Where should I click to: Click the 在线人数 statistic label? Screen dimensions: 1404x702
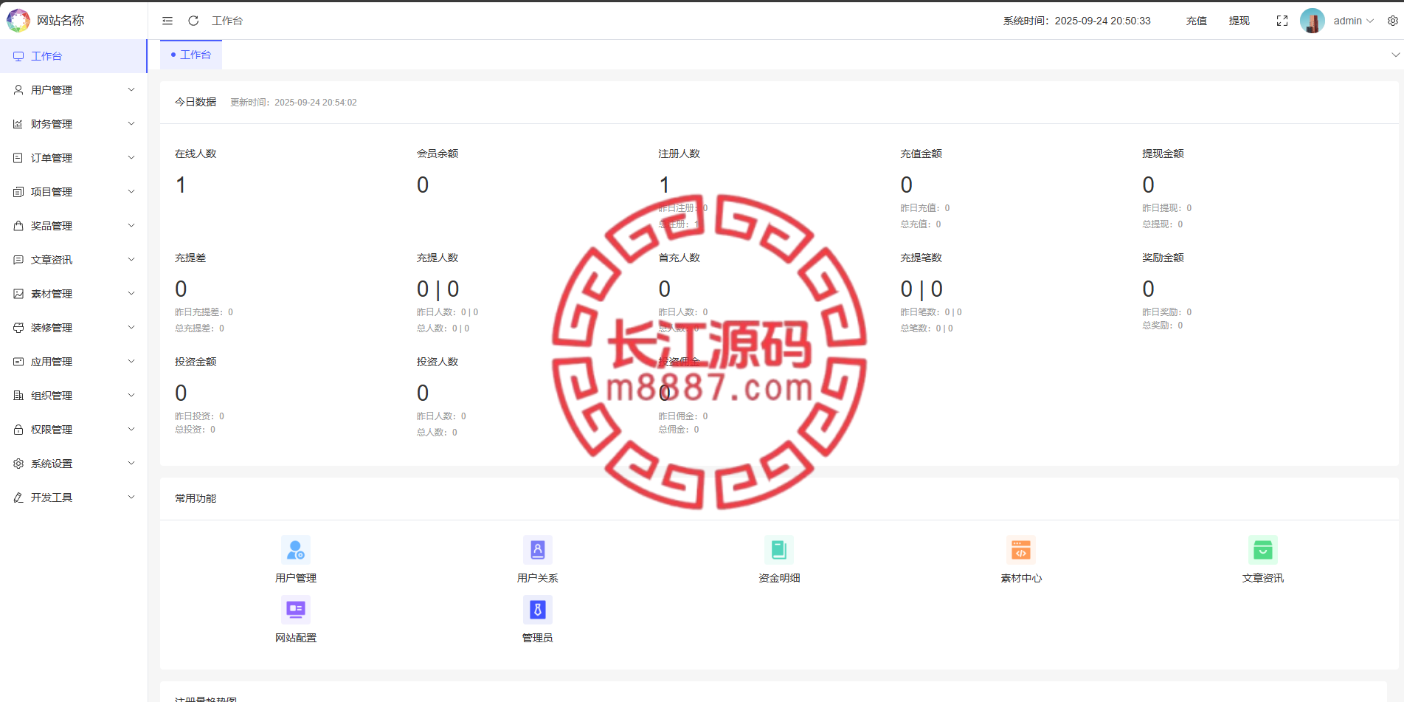pyautogui.click(x=196, y=154)
